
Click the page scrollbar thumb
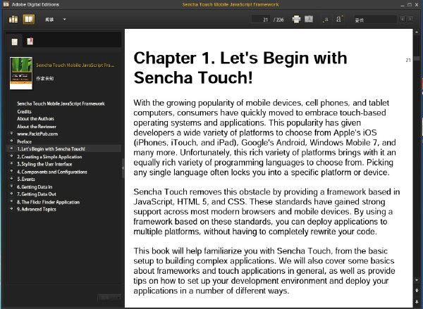click(417, 58)
